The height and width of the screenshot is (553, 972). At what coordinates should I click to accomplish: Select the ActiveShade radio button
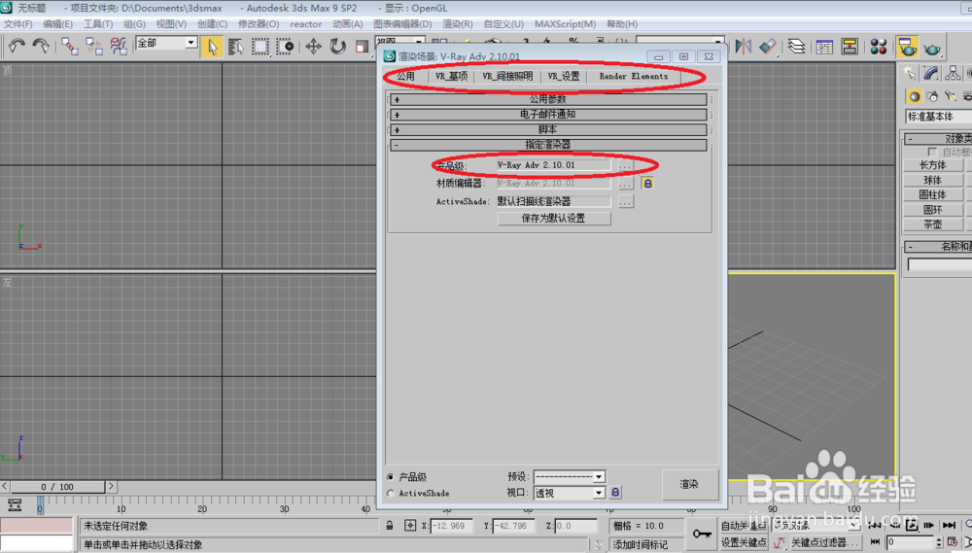tap(391, 494)
